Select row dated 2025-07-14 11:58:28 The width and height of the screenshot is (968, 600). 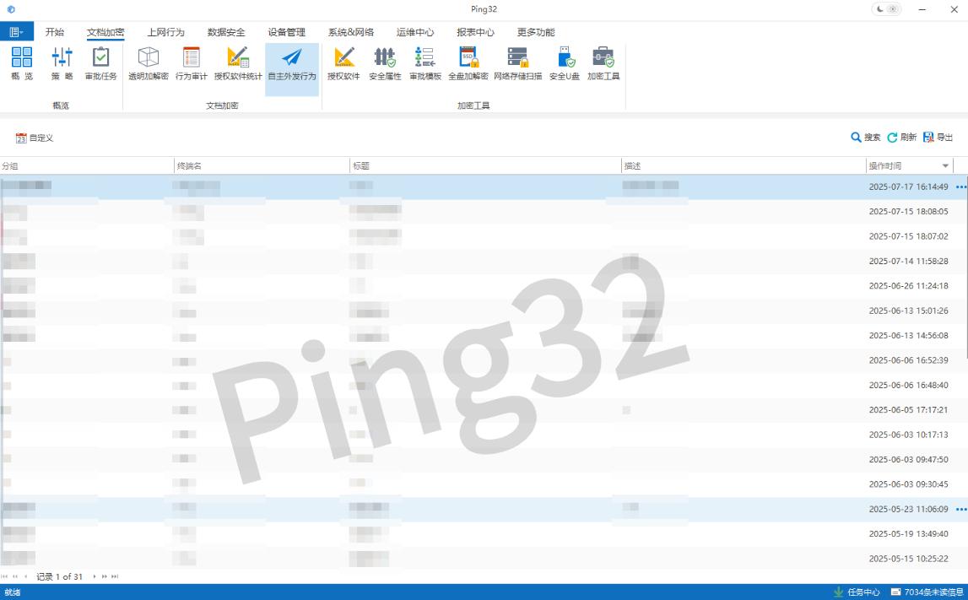484,261
